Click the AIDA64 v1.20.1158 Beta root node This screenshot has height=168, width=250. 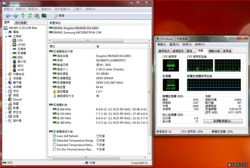23,28
